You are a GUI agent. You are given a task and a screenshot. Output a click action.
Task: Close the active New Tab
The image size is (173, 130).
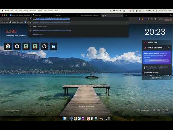tap(122, 15)
